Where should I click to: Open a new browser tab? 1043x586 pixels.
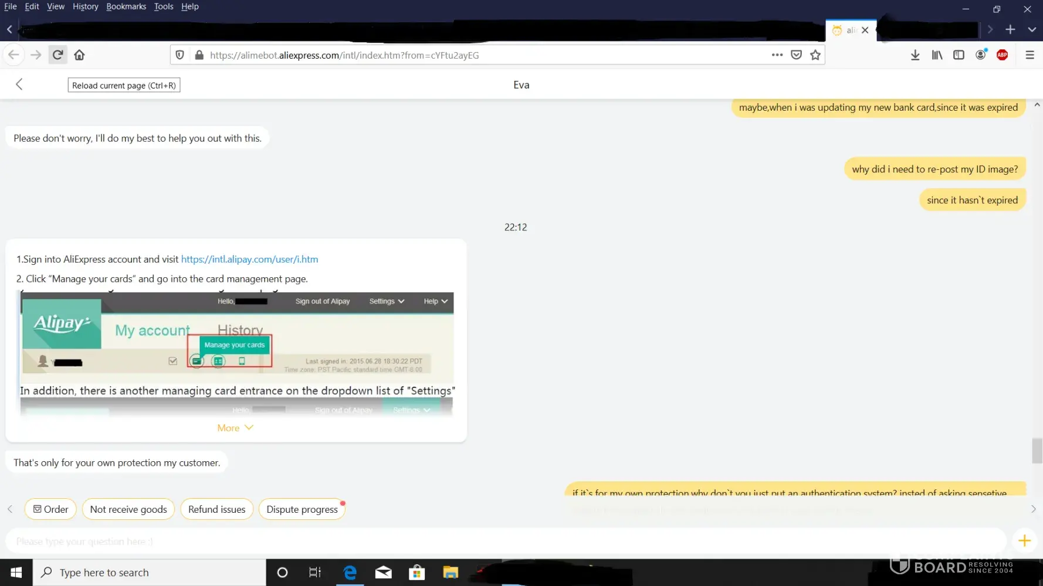1010,29
